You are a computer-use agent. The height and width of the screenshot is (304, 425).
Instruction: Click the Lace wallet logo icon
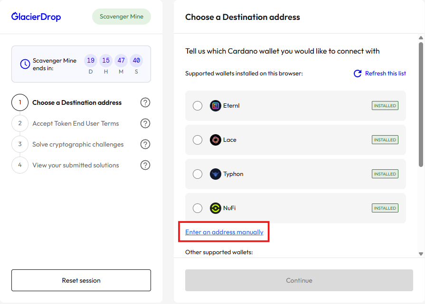point(216,140)
